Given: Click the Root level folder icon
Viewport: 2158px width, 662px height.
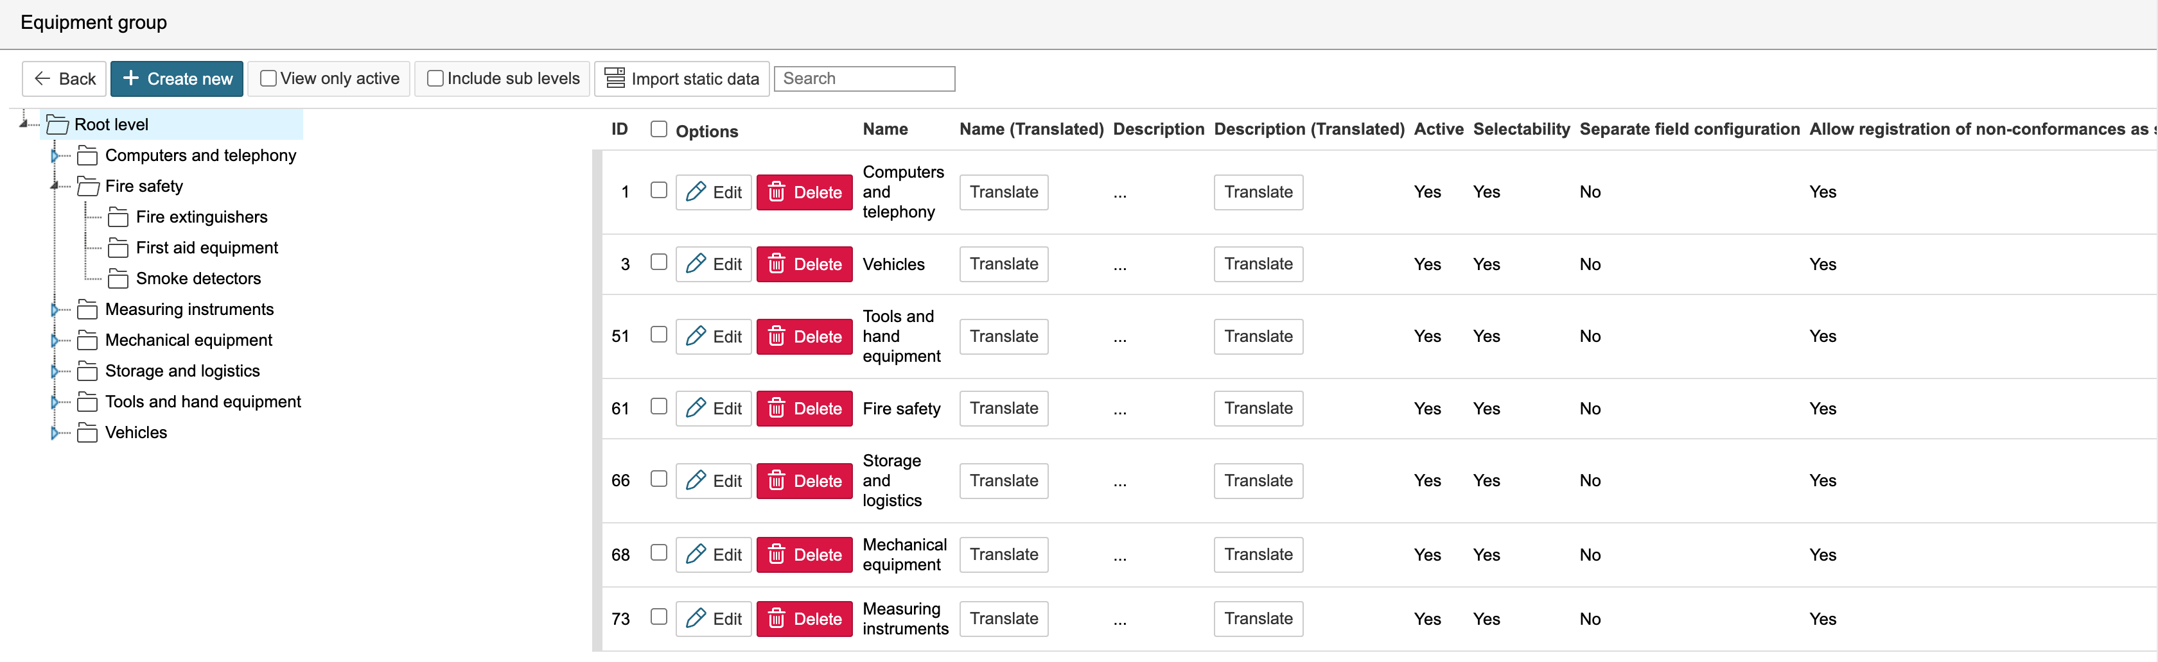Looking at the screenshot, I should click(57, 124).
